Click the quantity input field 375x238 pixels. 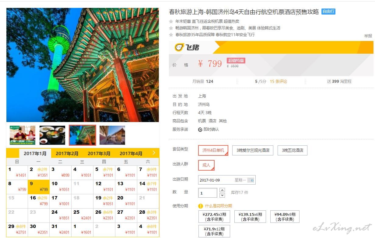click(x=207, y=193)
